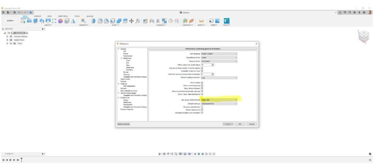
Task: Select the Offset Plane construct tool
Action: coord(185,21)
